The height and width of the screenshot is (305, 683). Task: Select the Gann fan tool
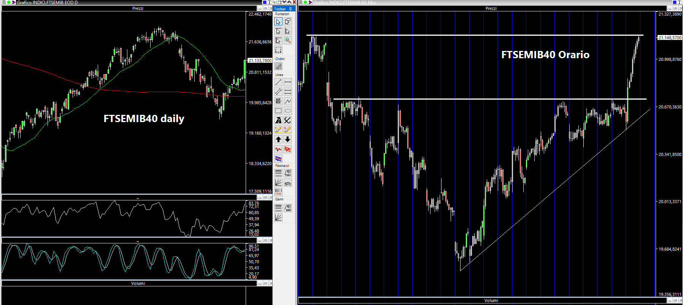[278, 218]
